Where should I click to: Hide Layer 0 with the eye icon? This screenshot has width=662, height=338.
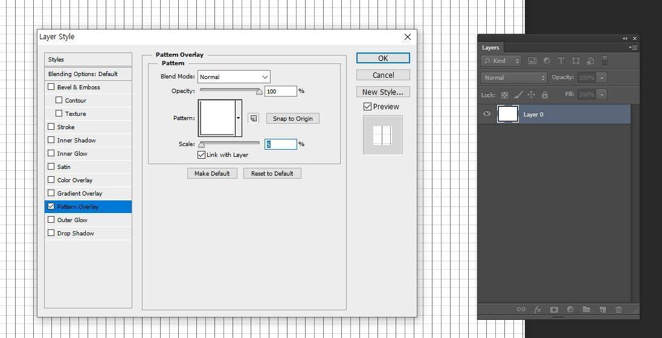(487, 113)
